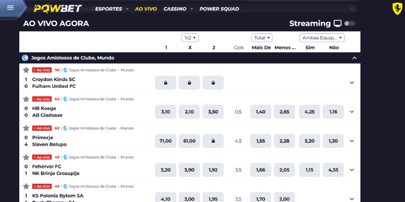This screenshot has width=405, height=202.
Task: Open the Total market dropdown
Action: coord(262,37)
